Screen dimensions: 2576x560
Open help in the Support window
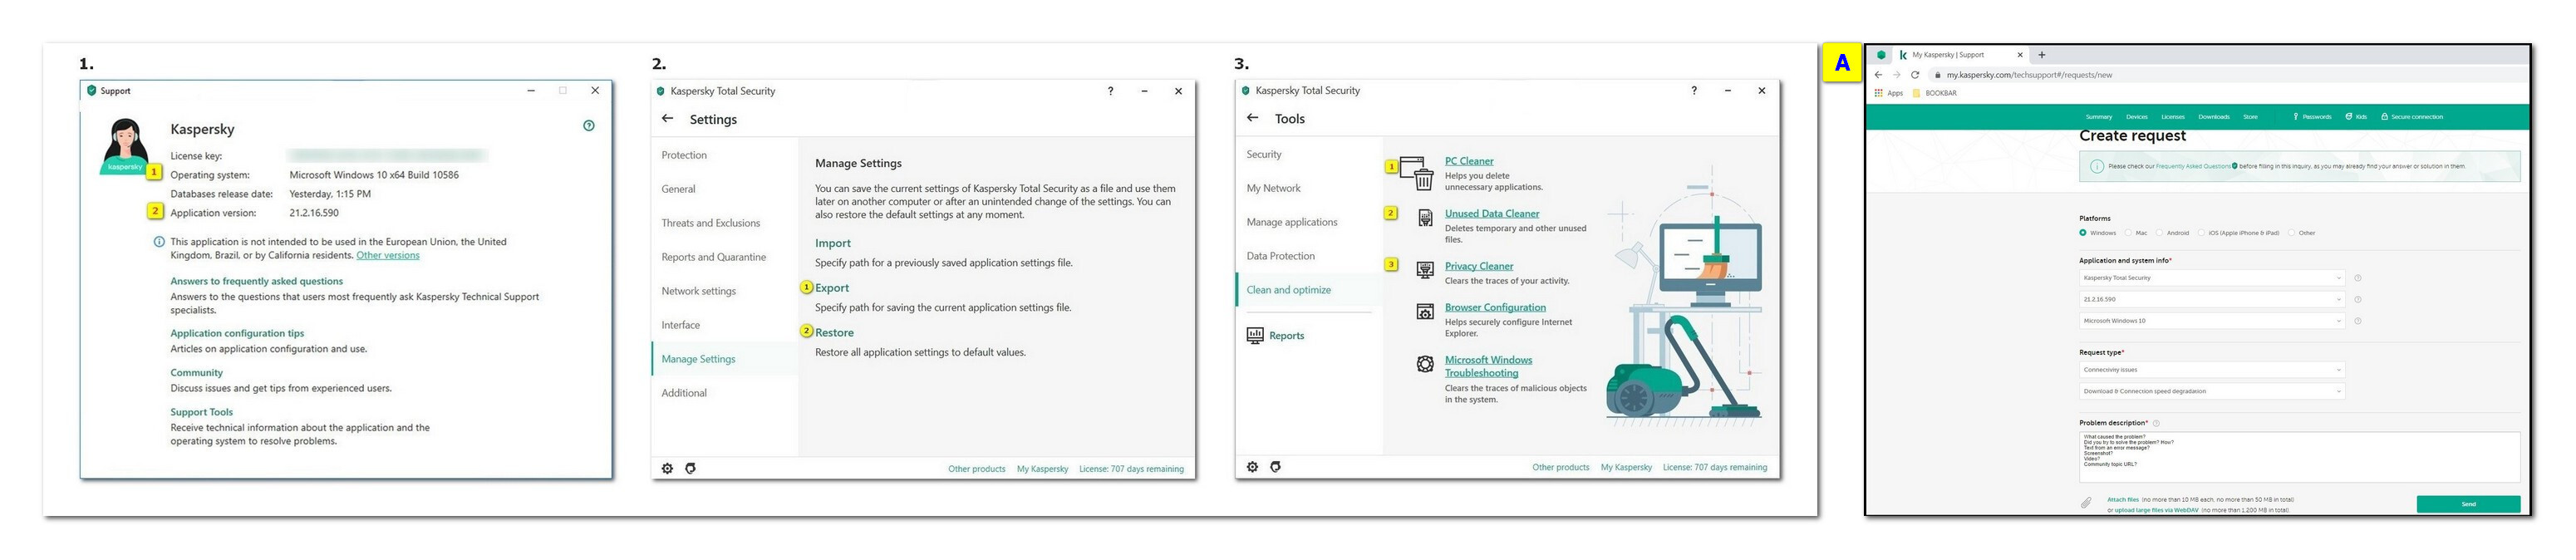[x=589, y=125]
